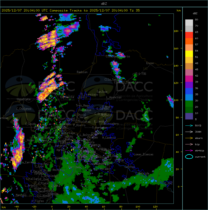The height and width of the screenshot is (210, 208).
Task: Click the 'P_Hierro' place label
Action: [x=79, y=125]
